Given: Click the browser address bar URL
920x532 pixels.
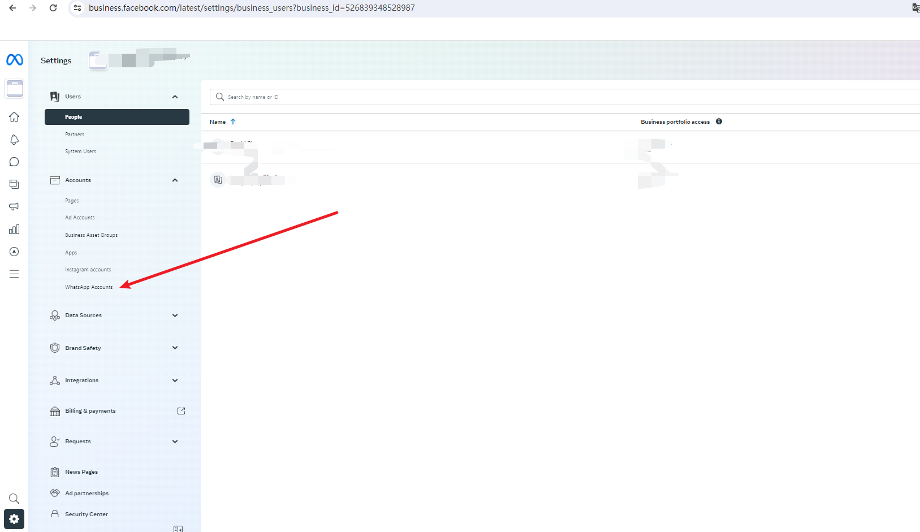Looking at the screenshot, I should coord(252,8).
